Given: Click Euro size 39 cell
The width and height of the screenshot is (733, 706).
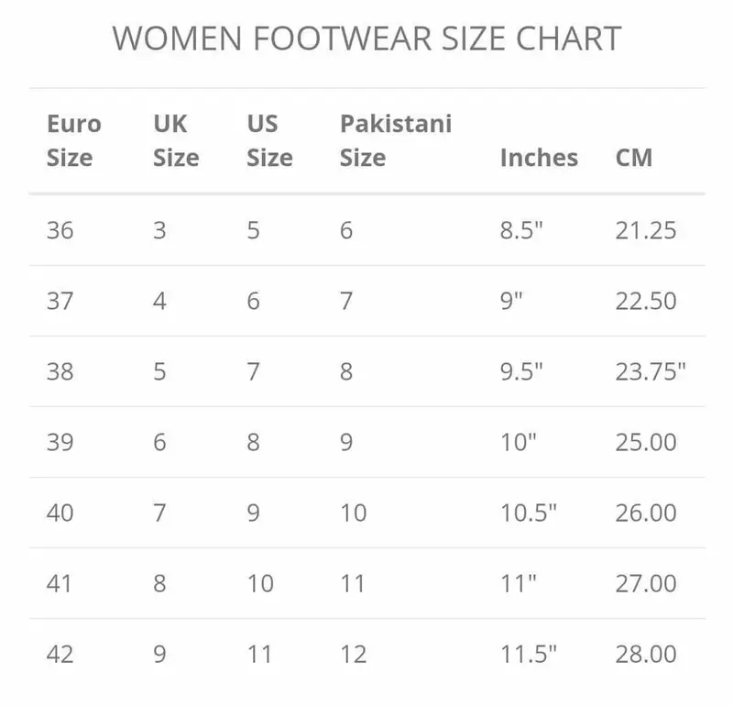Looking at the screenshot, I should tap(60, 442).
